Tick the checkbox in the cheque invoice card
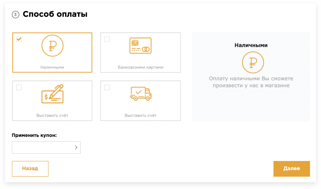The image size is (321, 189). (x=19, y=87)
